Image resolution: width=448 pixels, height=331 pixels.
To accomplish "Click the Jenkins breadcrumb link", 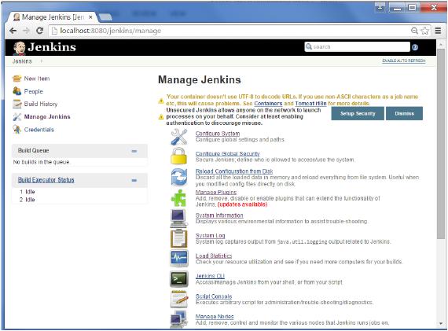I will [x=22, y=61].
